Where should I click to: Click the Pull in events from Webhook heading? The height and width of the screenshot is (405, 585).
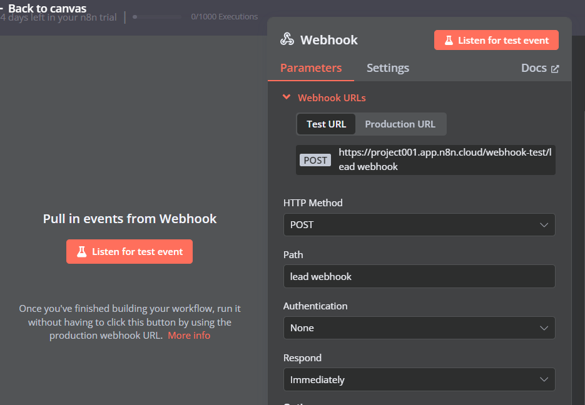click(130, 219)
